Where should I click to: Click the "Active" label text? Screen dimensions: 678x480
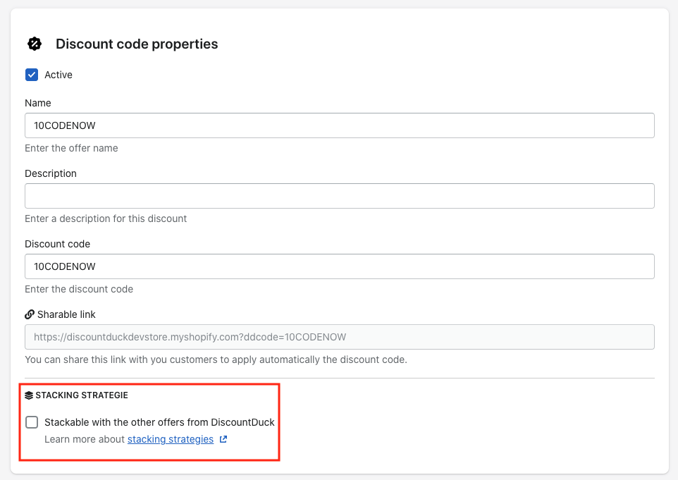pyautogui.click(x=58, y=75)
